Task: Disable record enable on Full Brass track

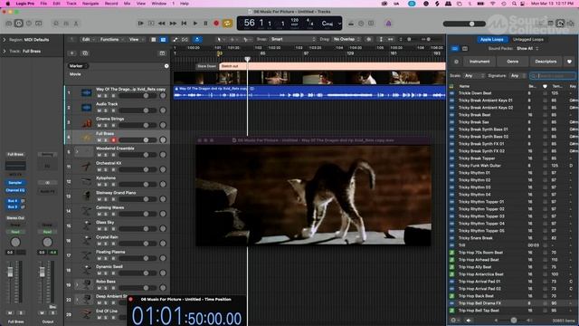Action: pos(113,140)
